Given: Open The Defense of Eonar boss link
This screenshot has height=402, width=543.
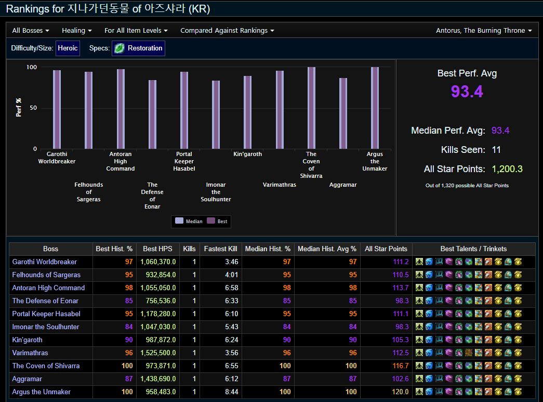Looking at the screenshot, I should pyautogui.click(x=45, y=301).
